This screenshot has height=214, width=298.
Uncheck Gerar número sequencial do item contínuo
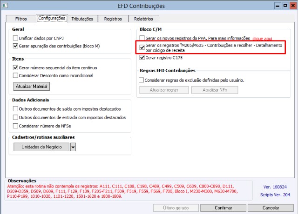click(15, 67)
